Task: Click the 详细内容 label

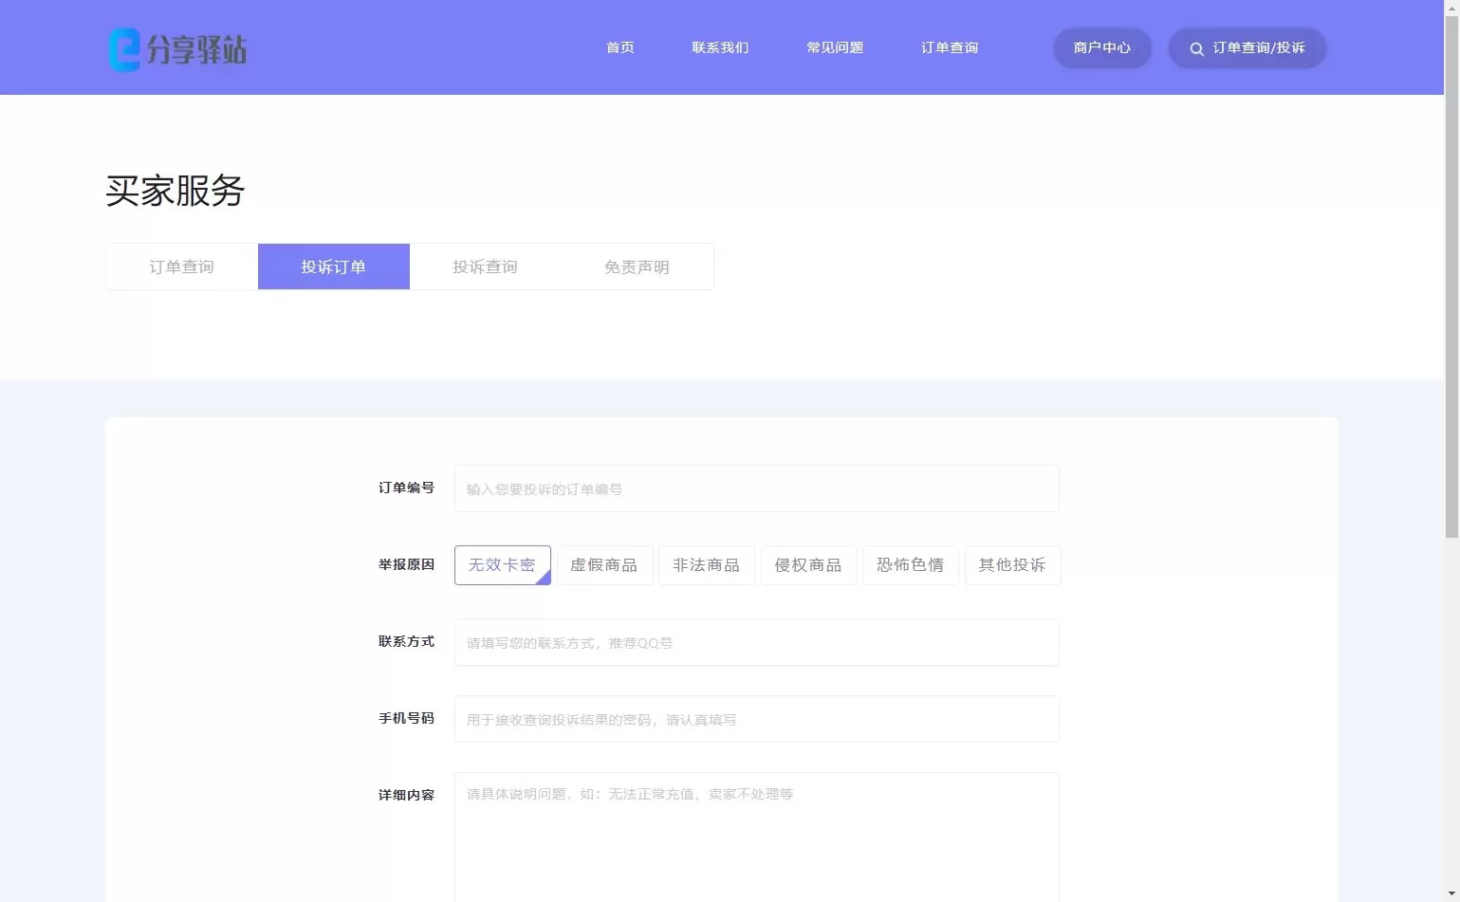Action: [406, 795]
